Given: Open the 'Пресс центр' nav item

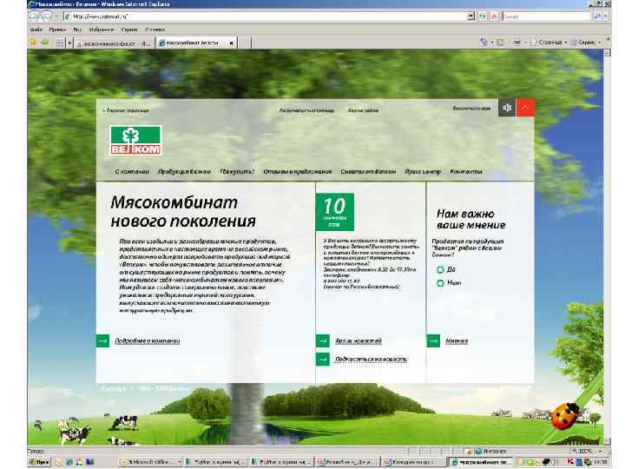Looking at the screenshot, I should 423,171.
